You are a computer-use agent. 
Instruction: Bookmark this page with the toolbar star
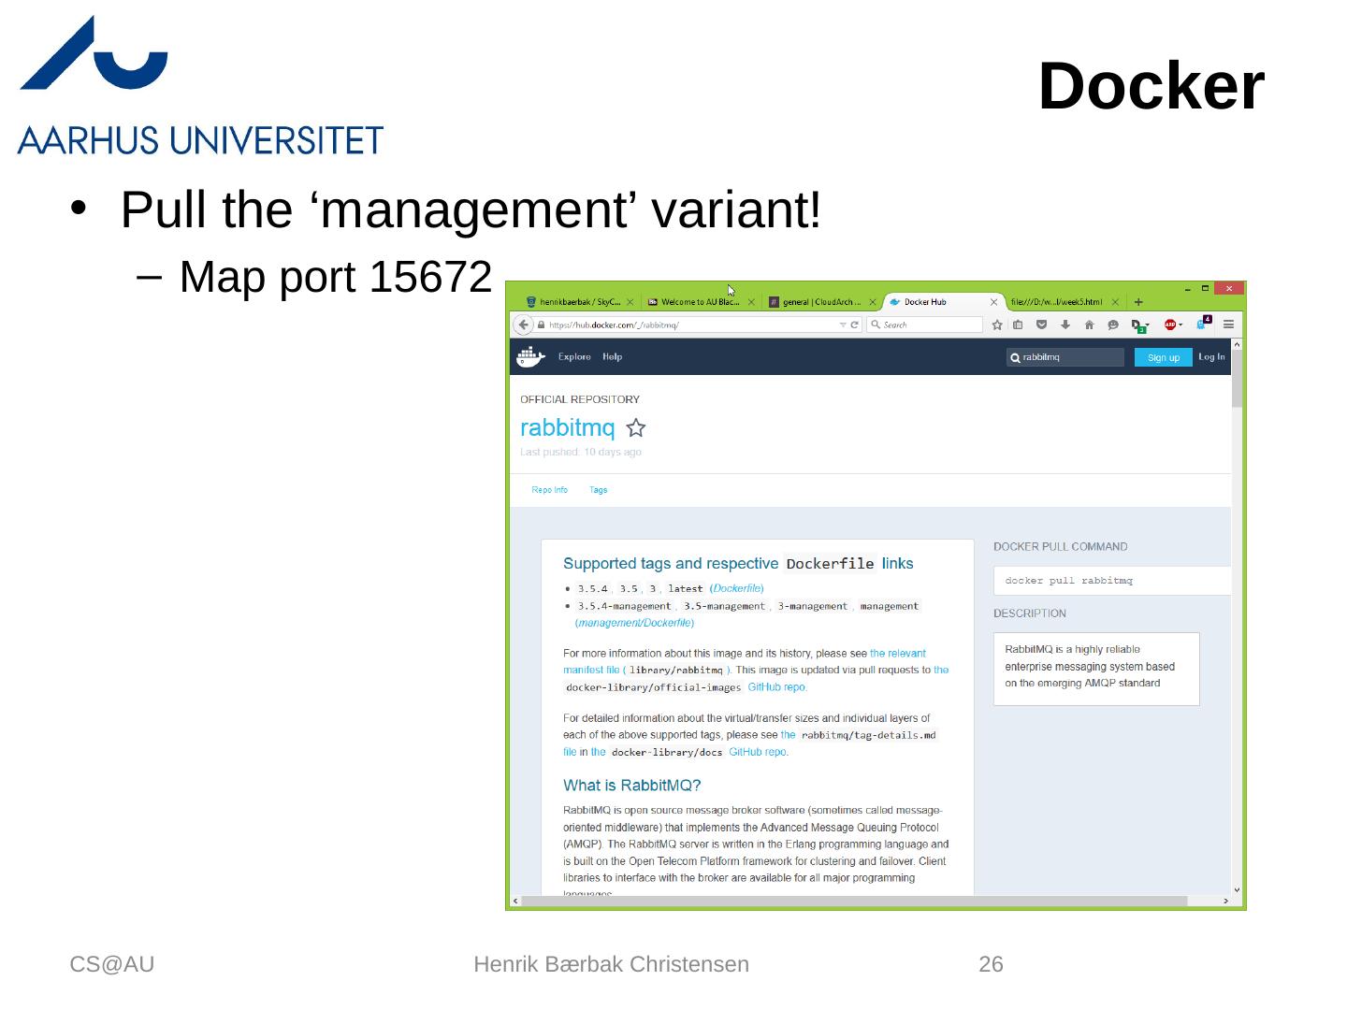(997, 325)
